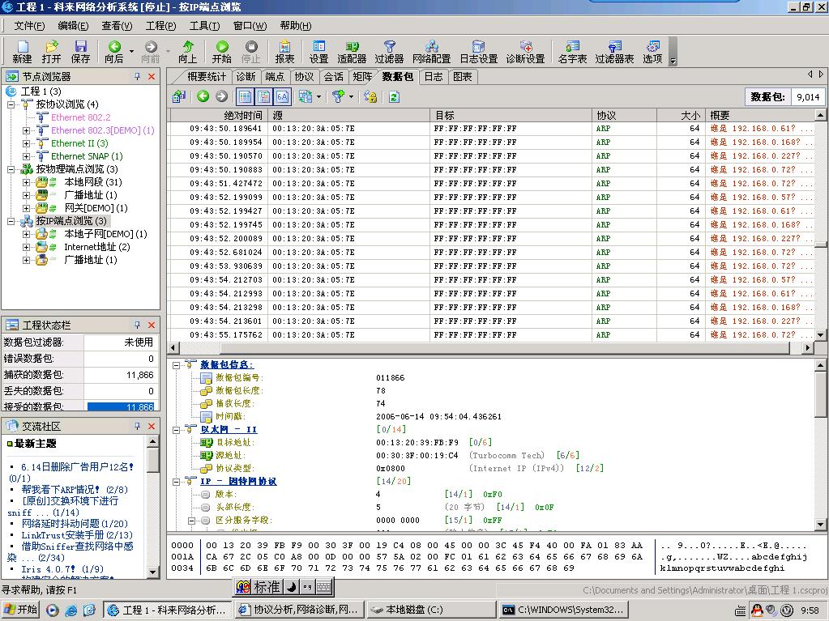Screen dimensions: 829x621
Task: Open 网络配置 network configuration icon
Action: click(431, 48)
